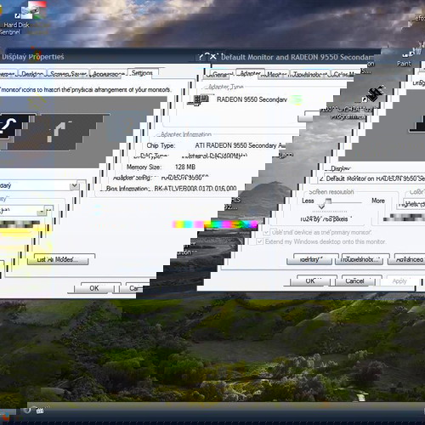Click the Bios Information value 'BK-ATI VER008.017D.016.000'

(x=195, y=189)
